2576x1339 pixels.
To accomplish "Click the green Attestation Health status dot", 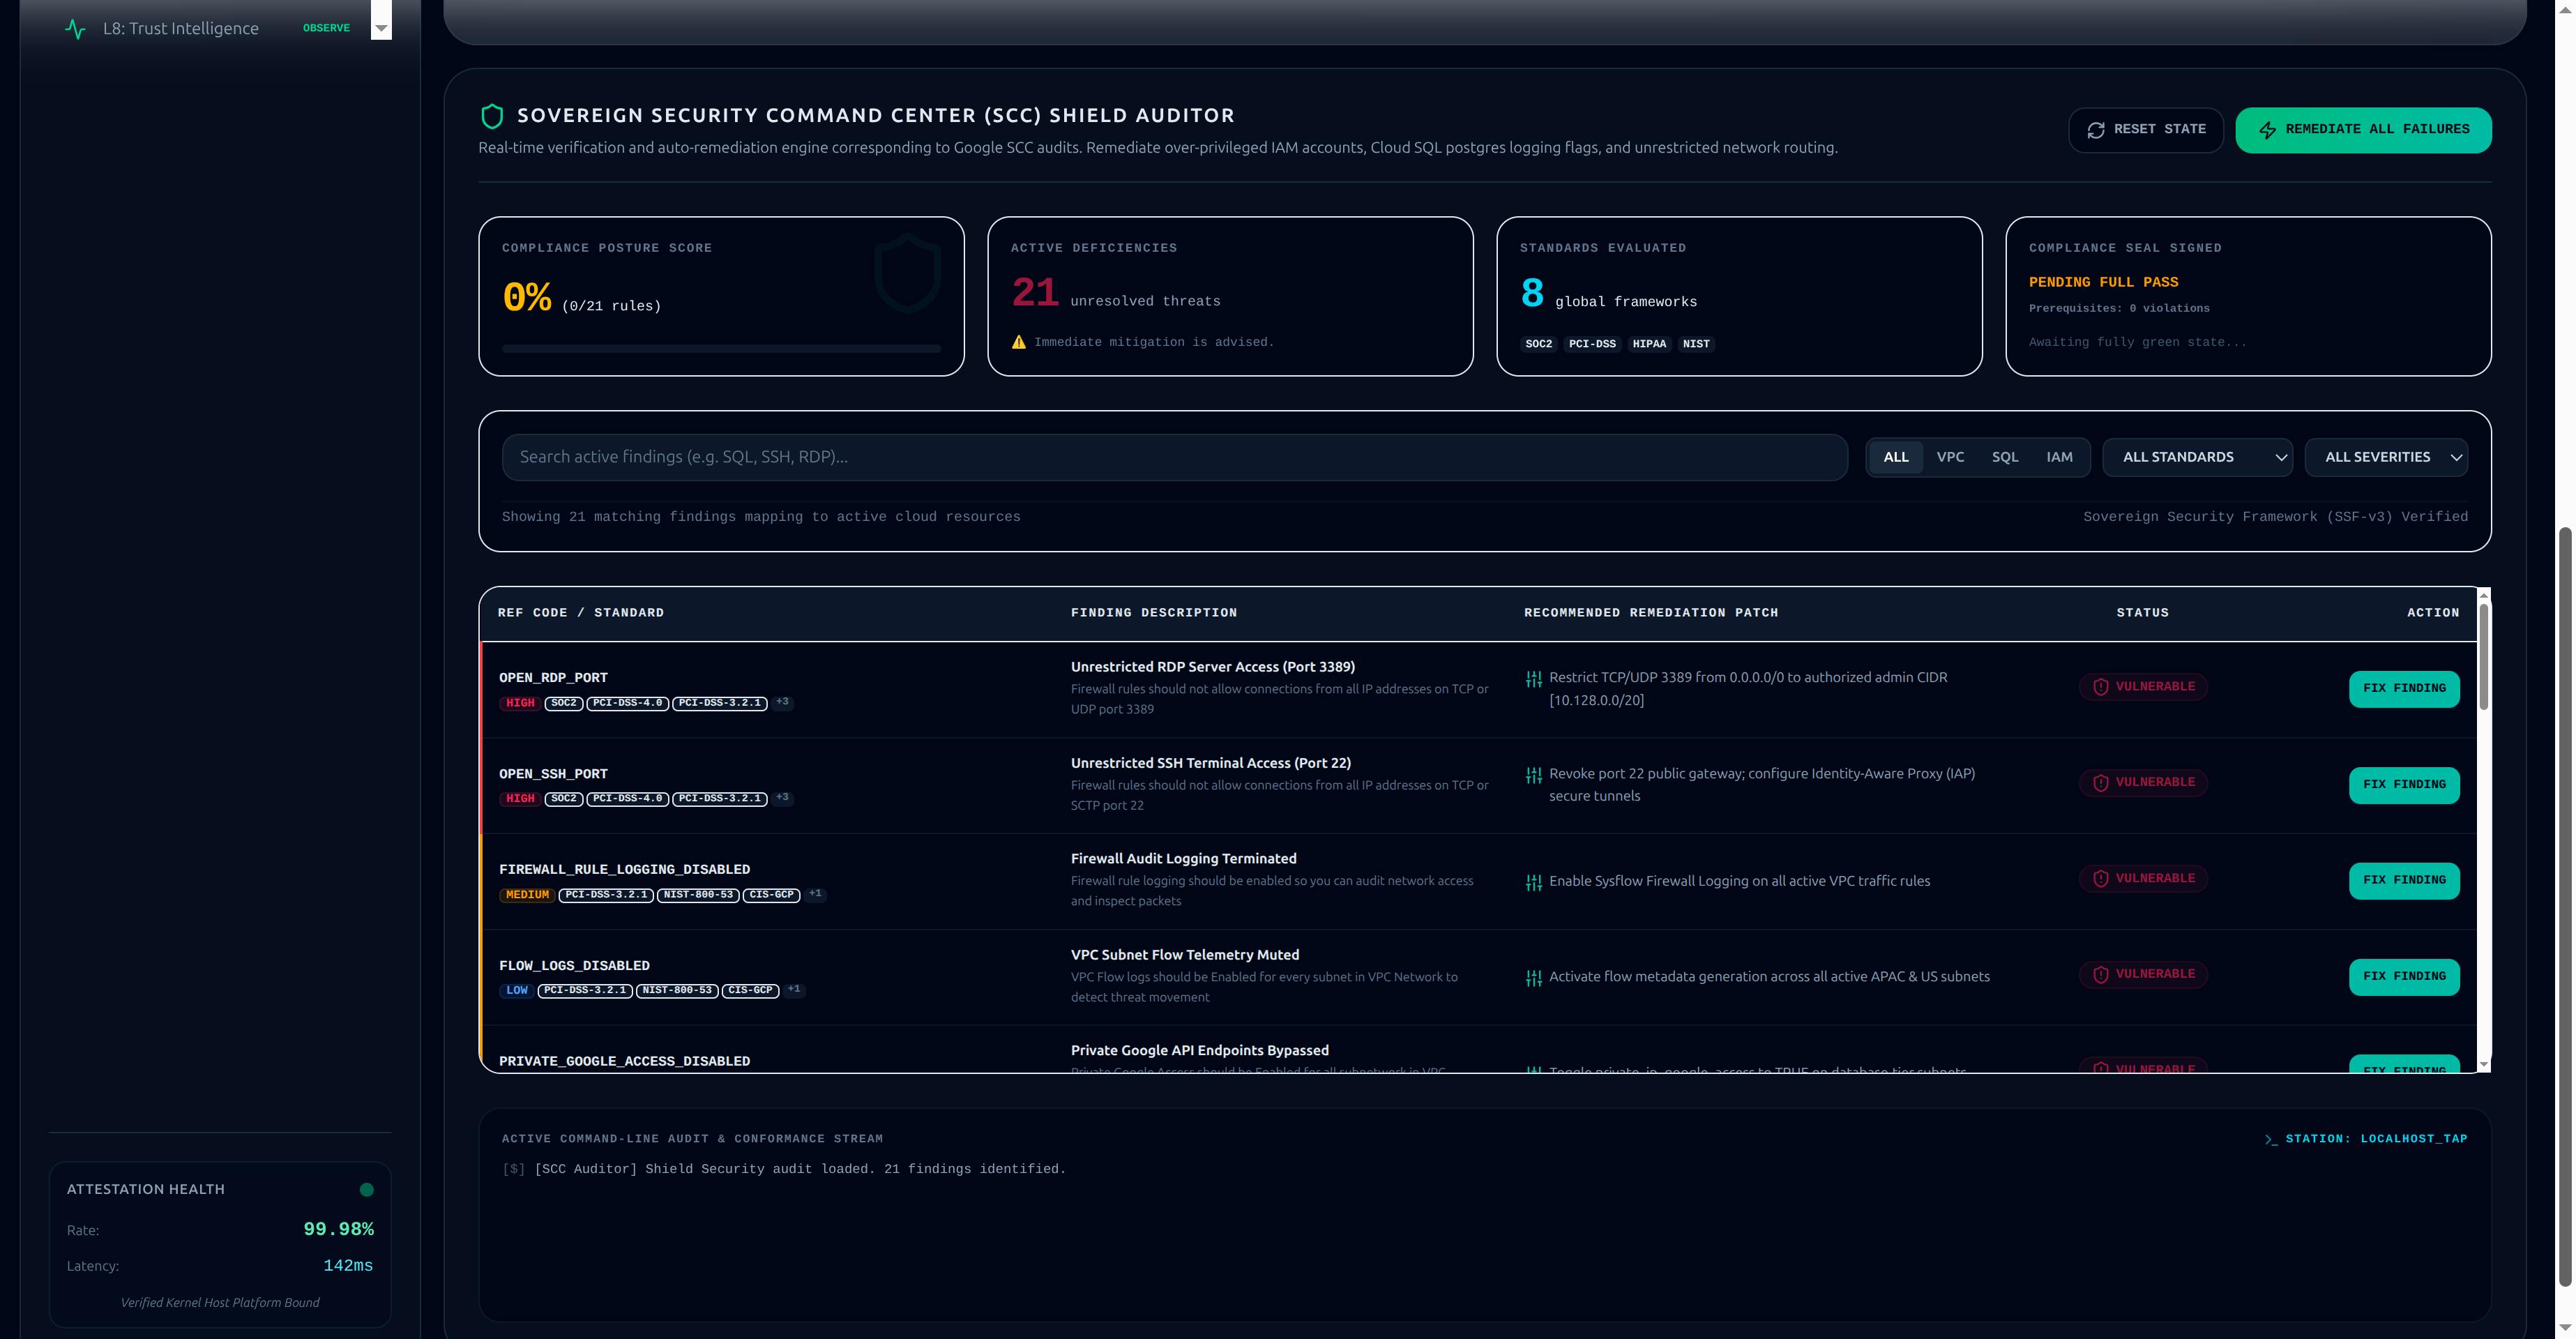I will coord(366,1190).
